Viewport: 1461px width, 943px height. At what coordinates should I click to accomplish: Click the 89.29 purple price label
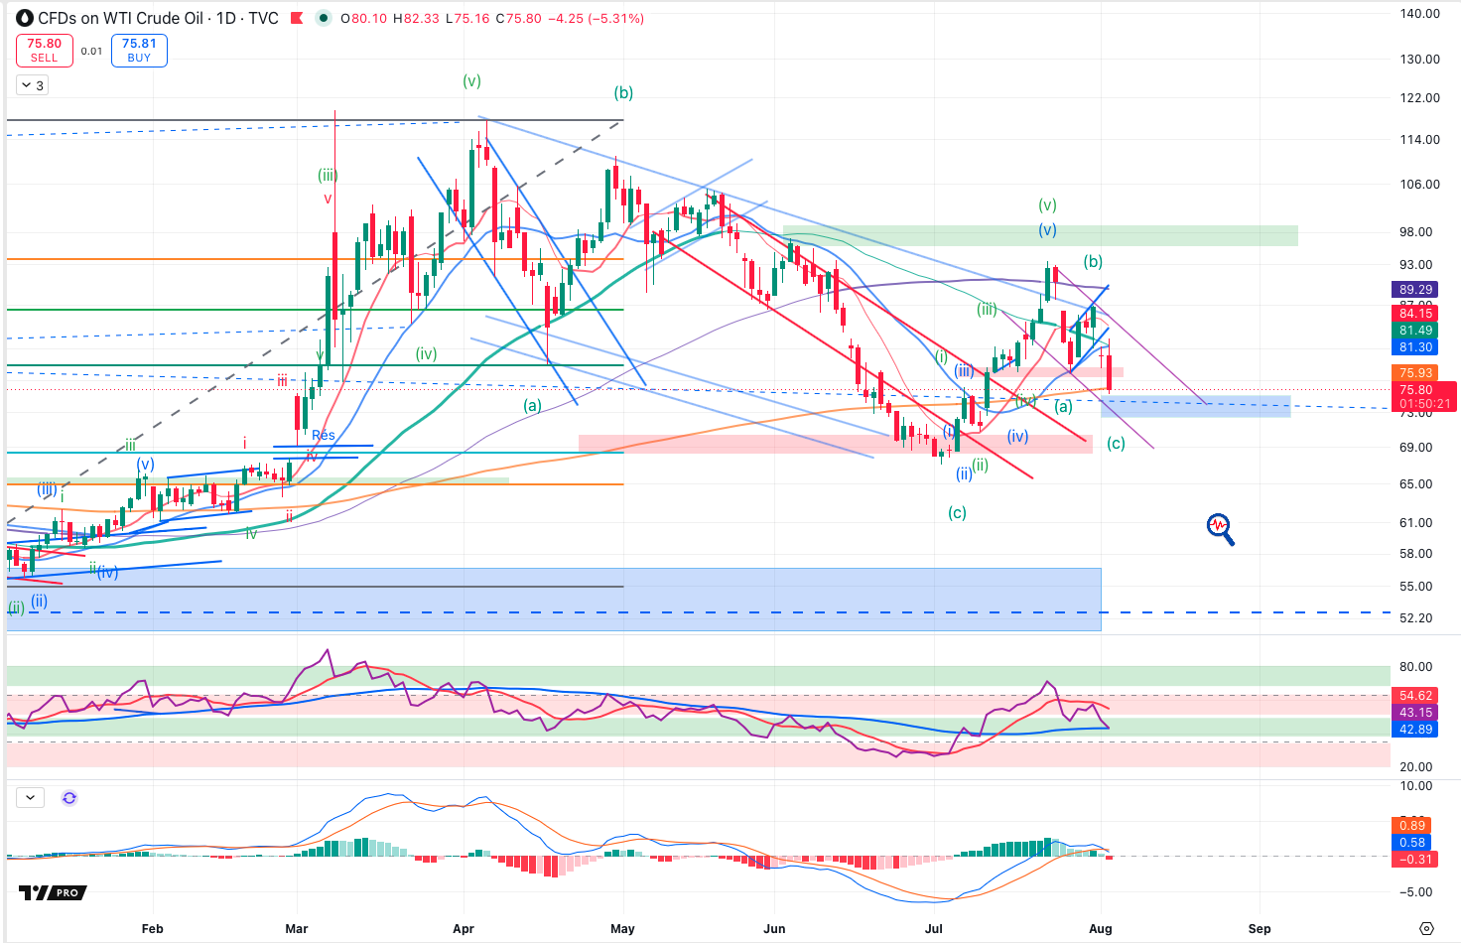pyautogui.click(x=1416, y=290)
